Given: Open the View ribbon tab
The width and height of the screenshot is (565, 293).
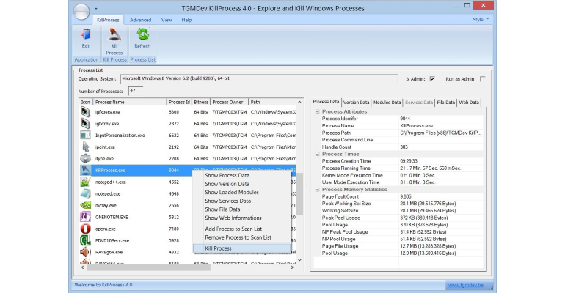Looking at the screenshot, I should tap(167, 20).
